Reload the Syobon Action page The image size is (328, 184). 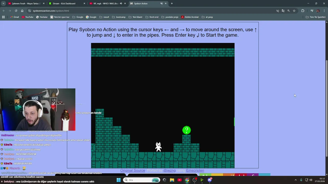pyautogui.click(x=16, y=11)
